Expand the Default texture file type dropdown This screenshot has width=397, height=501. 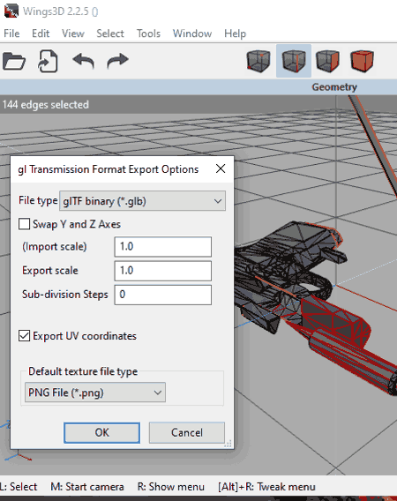pos(95,393)
